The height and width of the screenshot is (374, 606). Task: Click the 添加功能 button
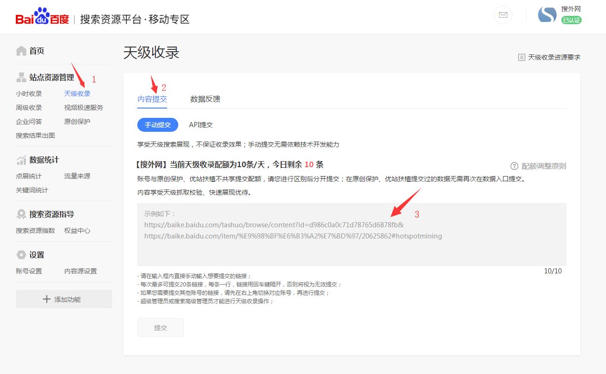point(64,299)
